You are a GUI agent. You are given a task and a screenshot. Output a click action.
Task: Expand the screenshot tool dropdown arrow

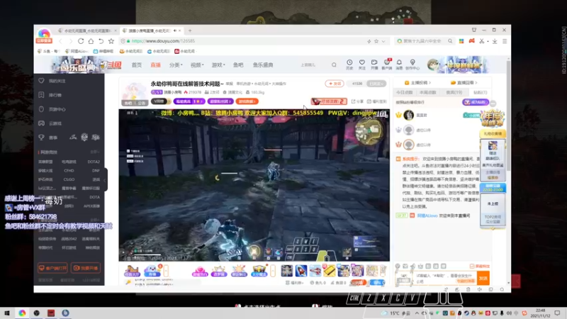[488, 42]
